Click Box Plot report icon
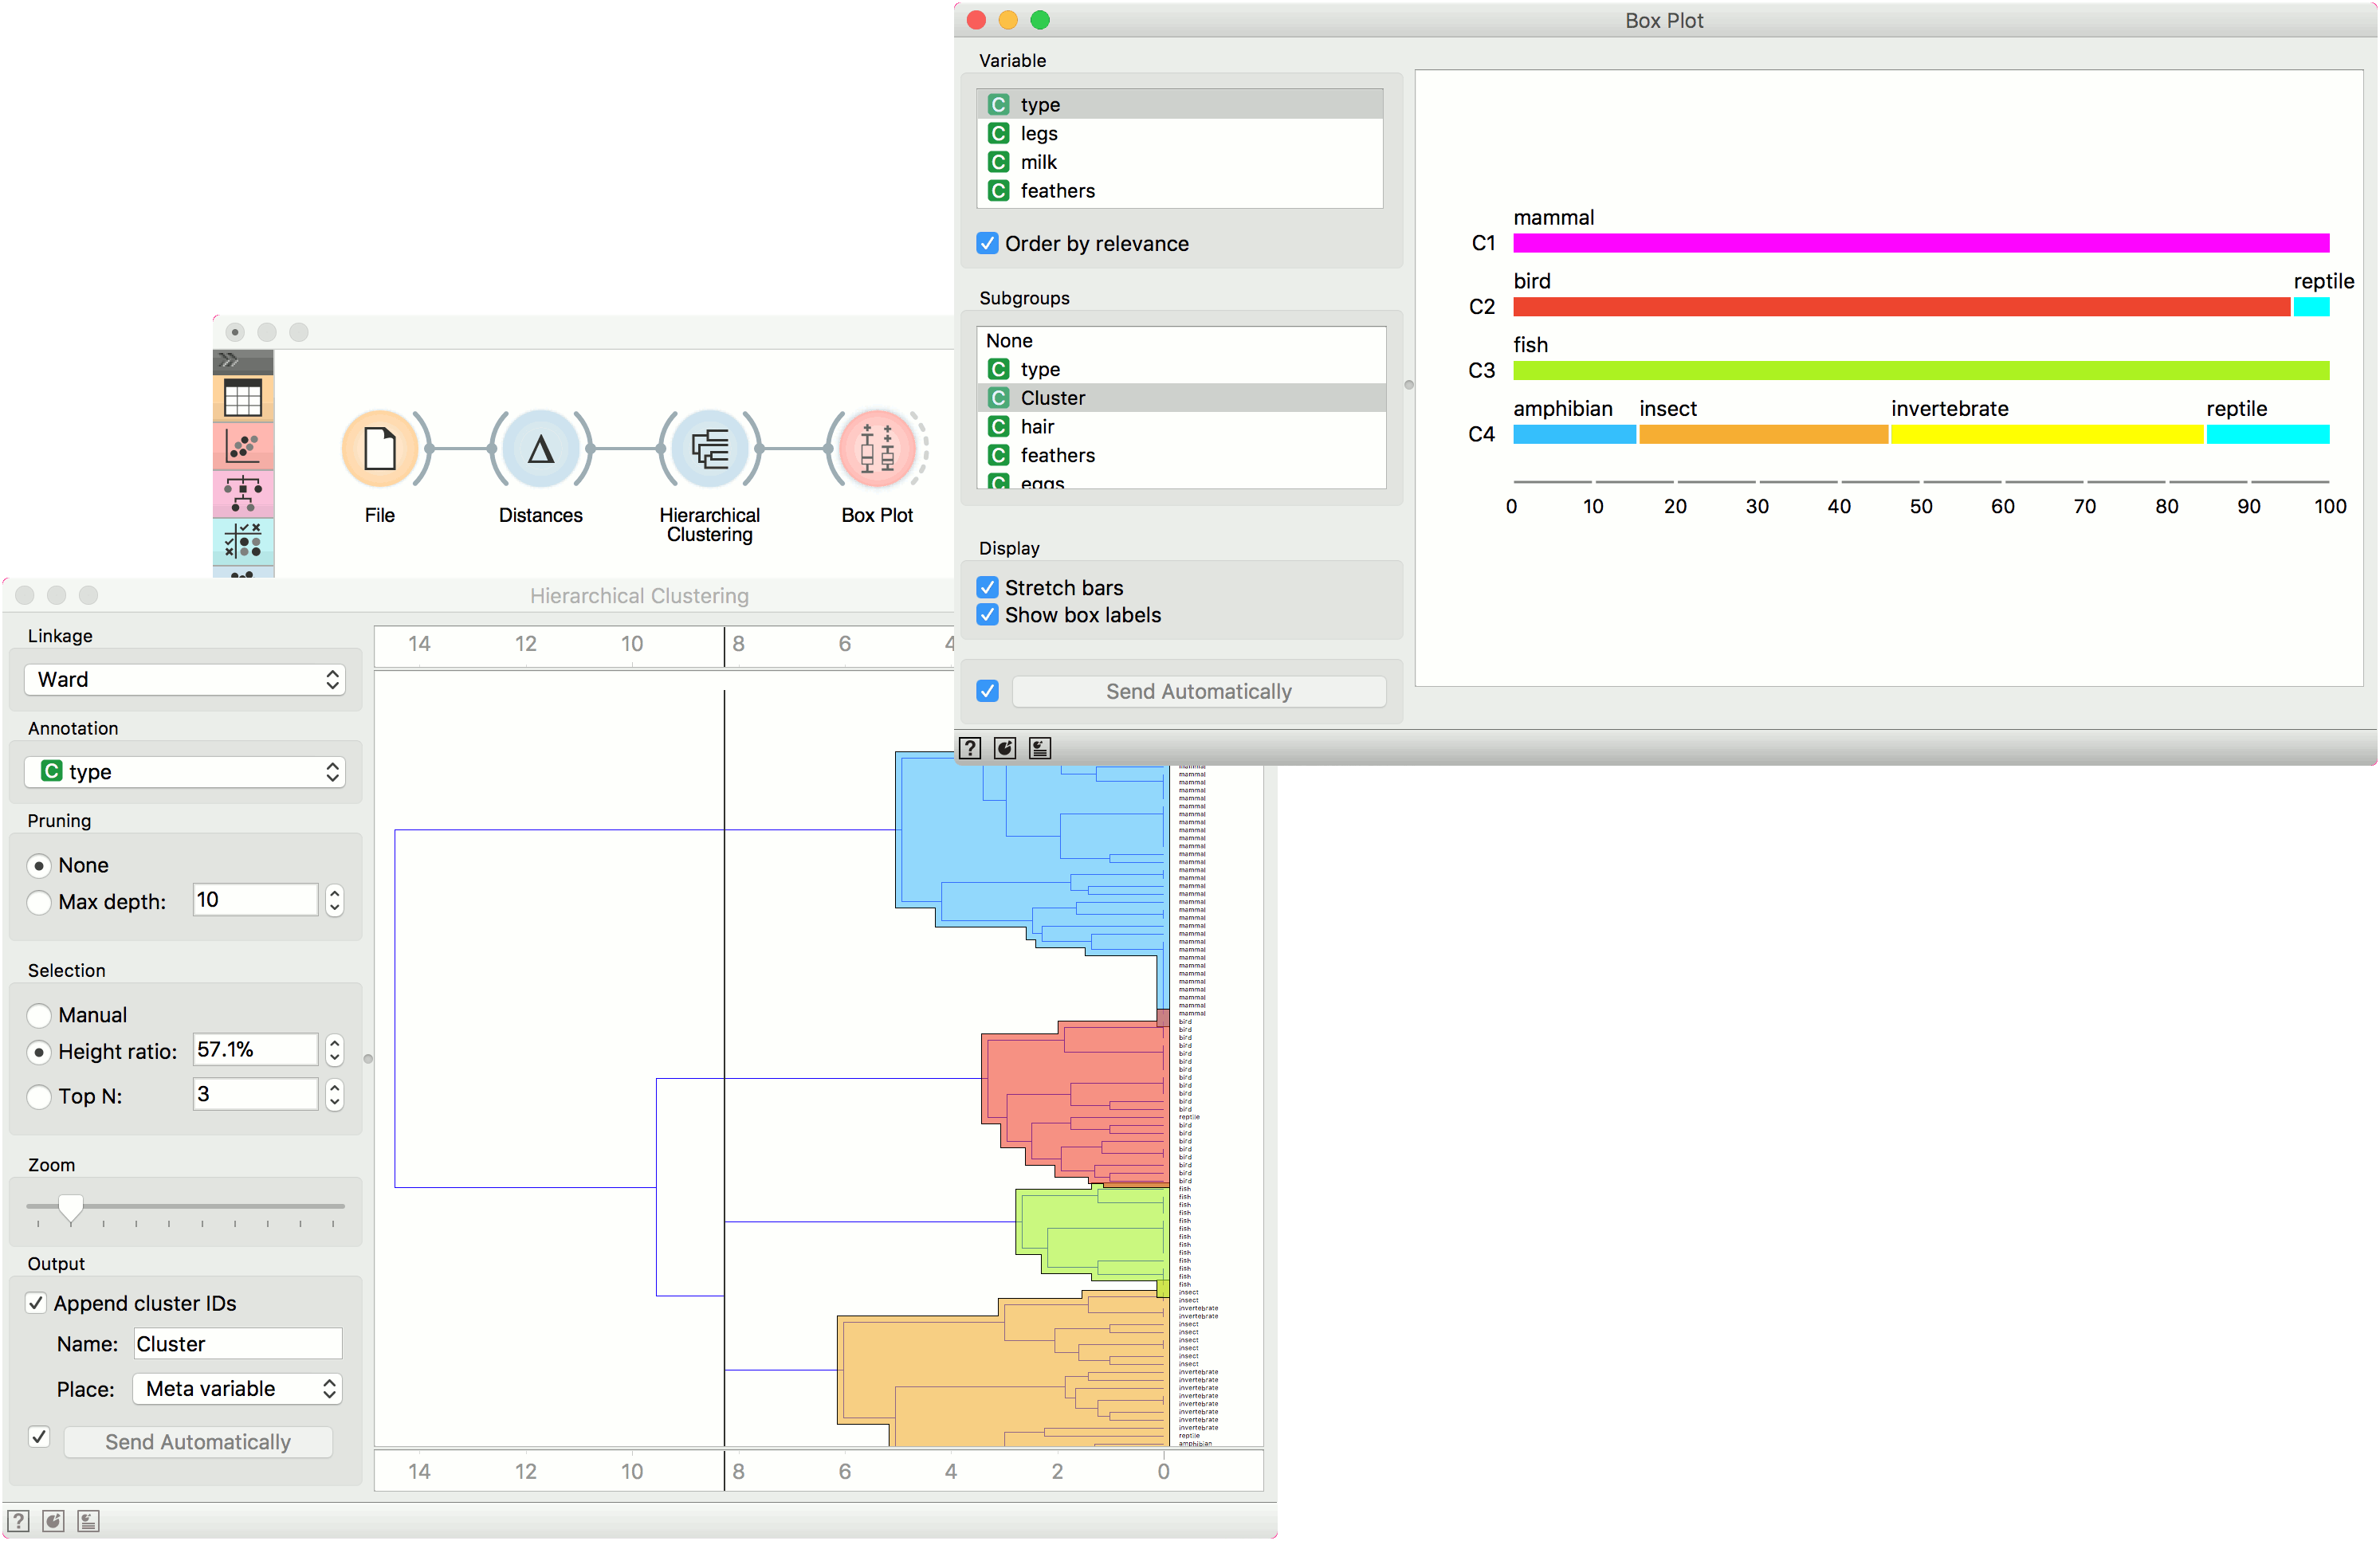 (1039, 747)
